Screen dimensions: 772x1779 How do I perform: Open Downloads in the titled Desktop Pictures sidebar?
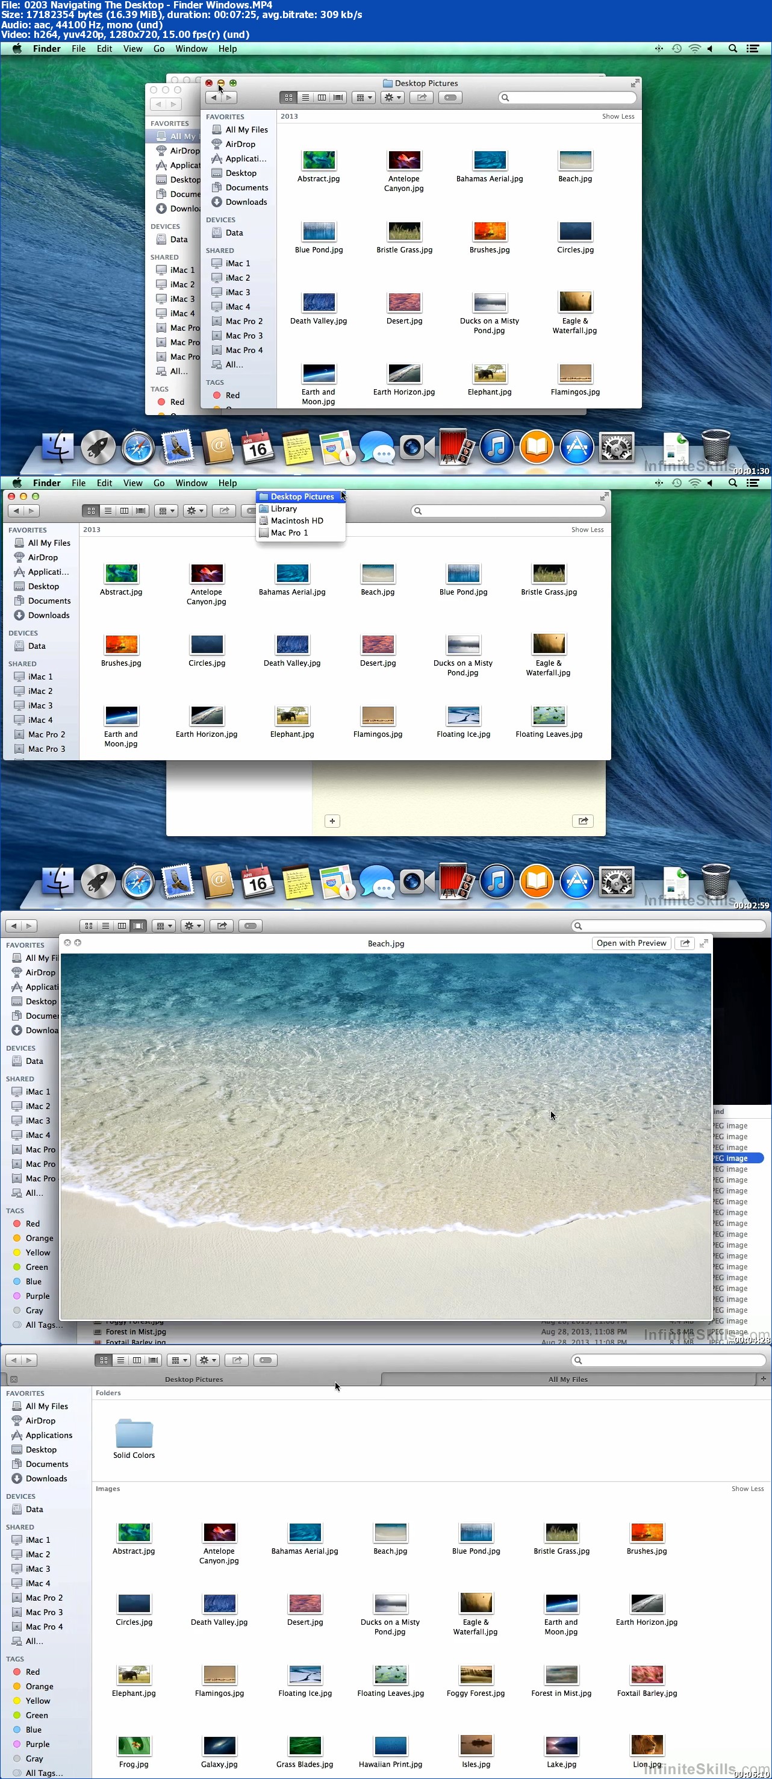246,202
